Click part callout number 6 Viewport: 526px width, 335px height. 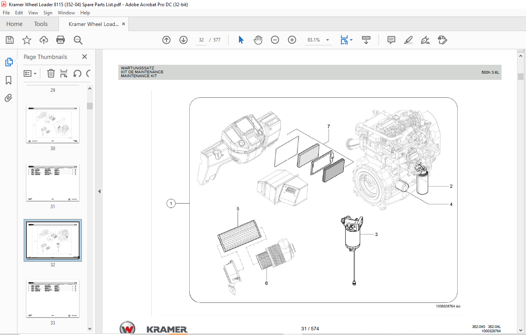[266, 283]
